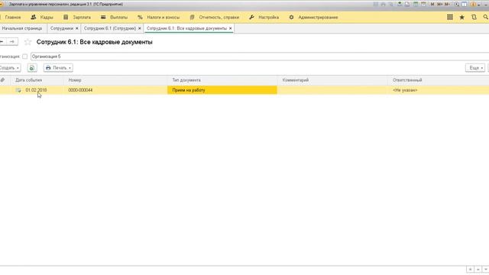Toggle the Организация filter checkbox
489x275 pixels.
point(24,57)
